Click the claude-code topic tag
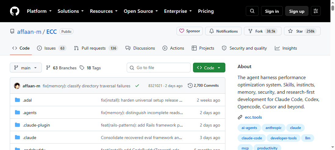This screenshot has width=335, height=150. point(252,138)
